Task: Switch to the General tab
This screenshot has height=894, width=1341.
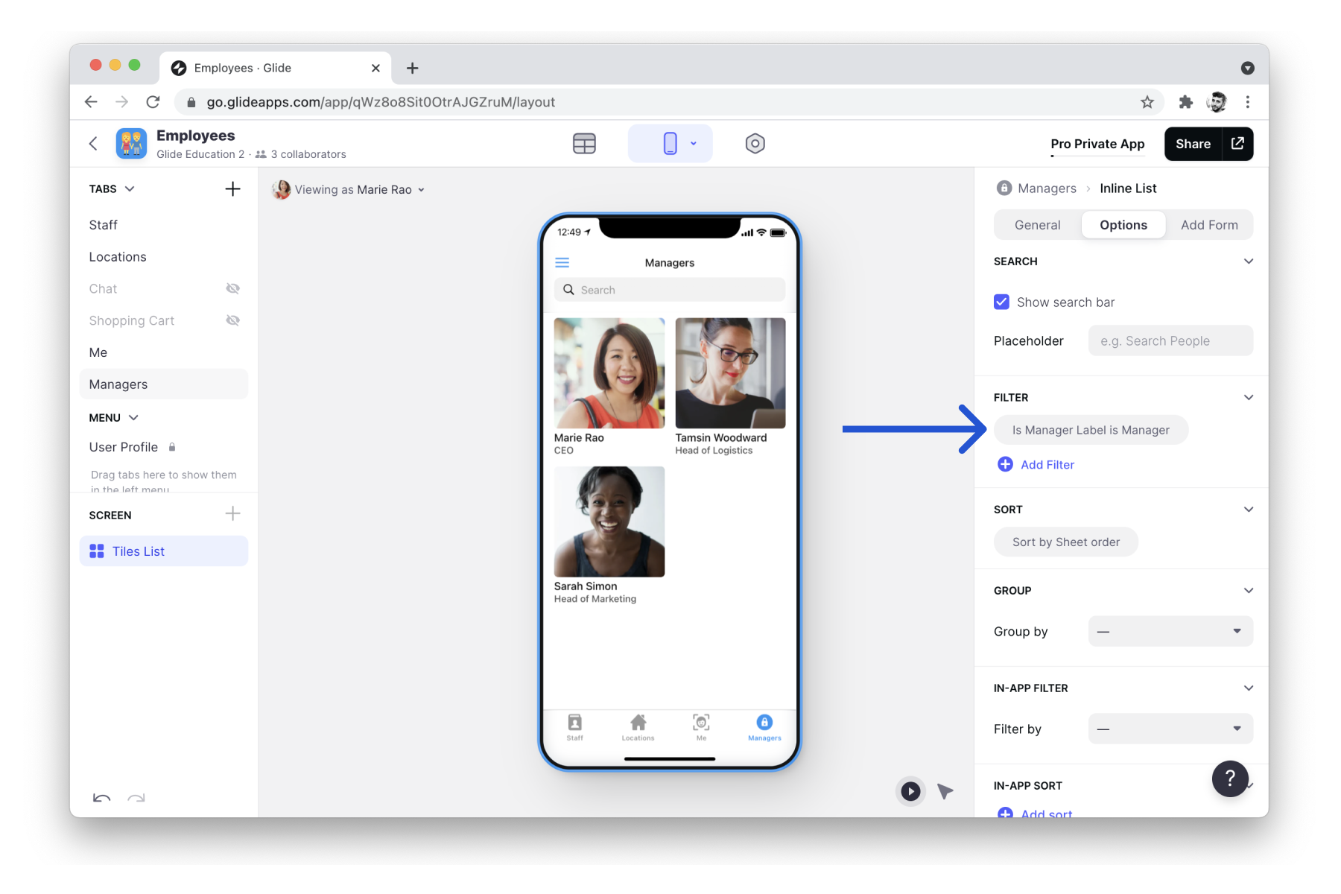Action: click(1037, 225)
